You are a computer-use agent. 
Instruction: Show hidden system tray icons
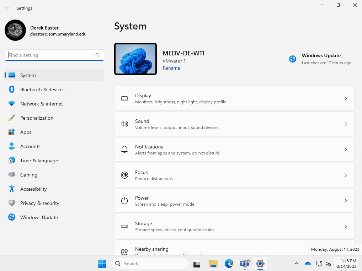click(x=296, y=264)
